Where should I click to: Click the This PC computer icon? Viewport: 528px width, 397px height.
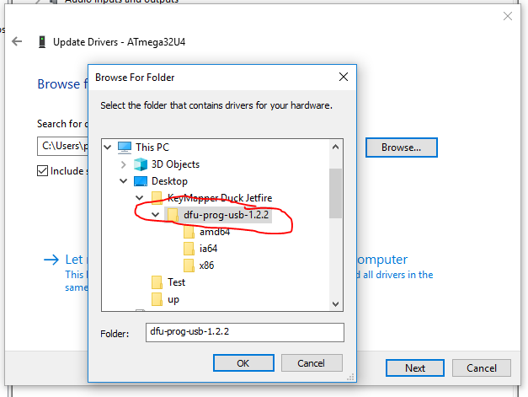click(125, 147)
